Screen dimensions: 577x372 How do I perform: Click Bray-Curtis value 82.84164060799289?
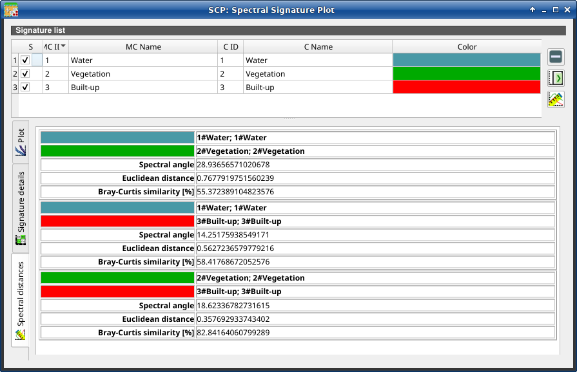tap(233, 333)
